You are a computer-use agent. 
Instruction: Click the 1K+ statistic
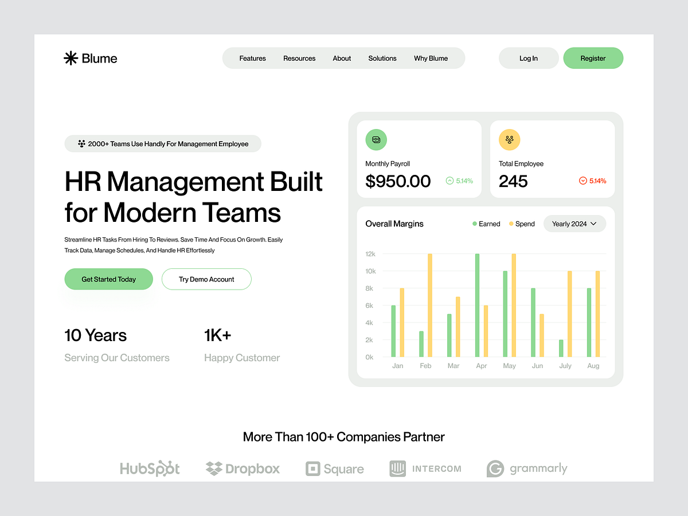(218, 335)
